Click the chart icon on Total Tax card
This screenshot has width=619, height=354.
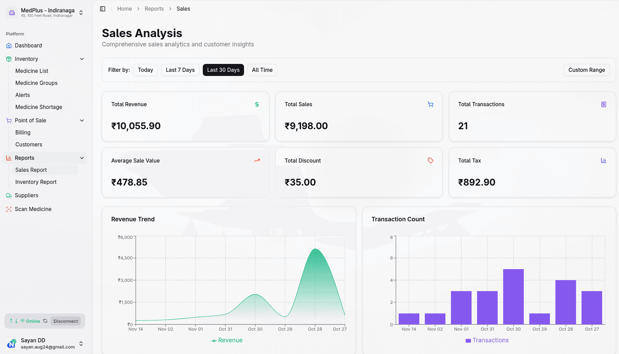tap(604, 161)
